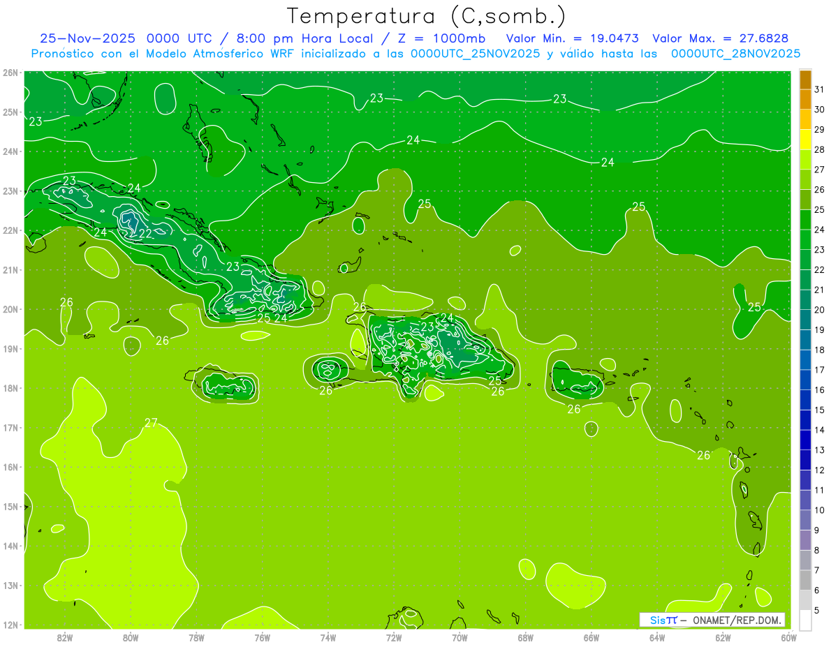838x647 pixels.
Task: Click the "21N" latitude axis label
Action: click(10, 270)
